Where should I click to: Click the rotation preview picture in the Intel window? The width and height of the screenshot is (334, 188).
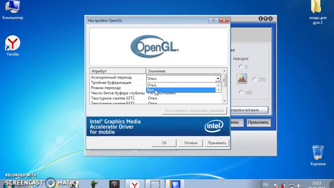[x=242, y=79]
